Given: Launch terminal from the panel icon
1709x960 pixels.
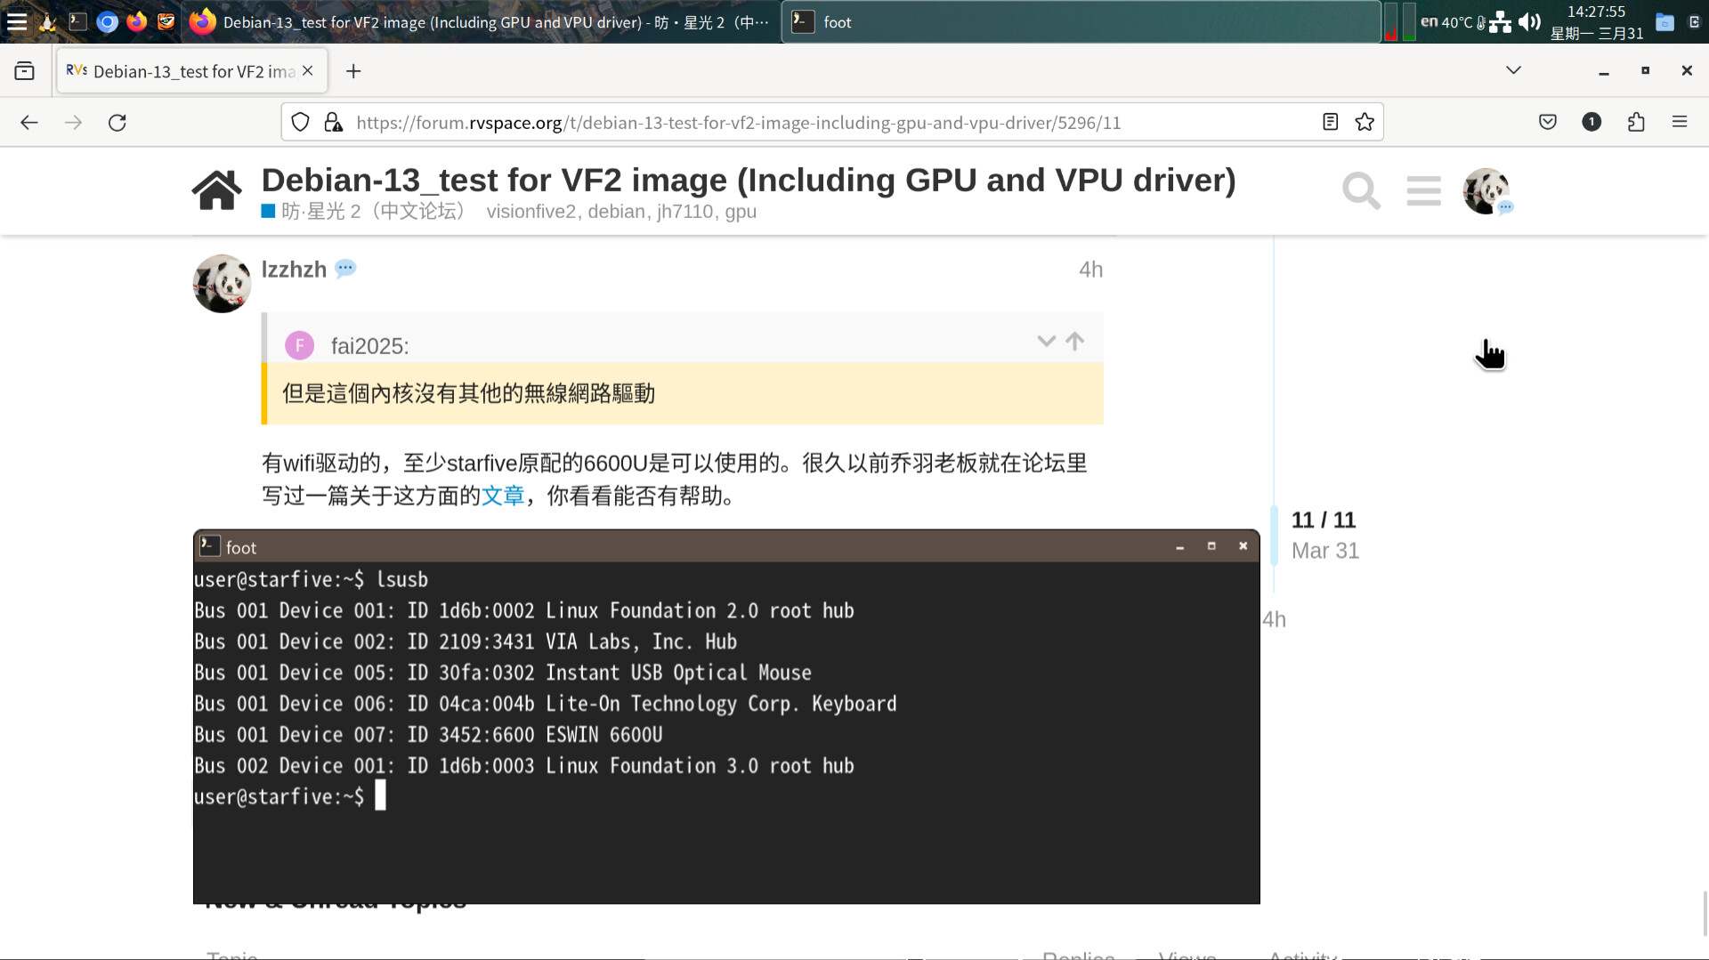Looking at the screenshot, I should click(78, 21).
